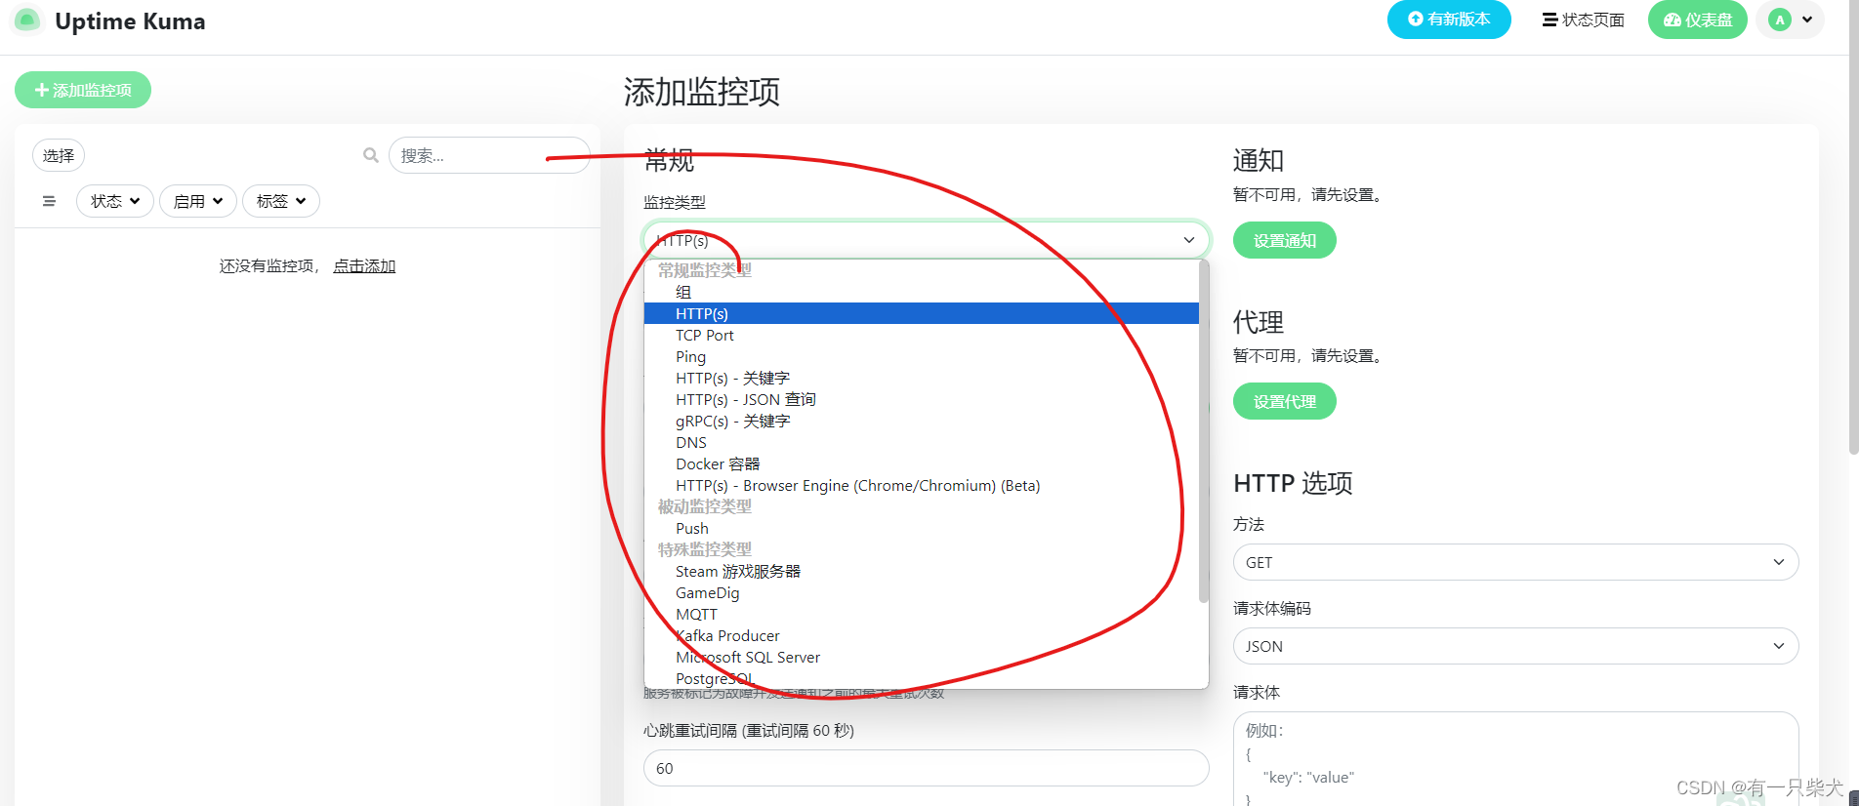Image resolution: width=1859 pixels, height=806 pixels.
Task: Click the monitor search input field
Action: click(489, 155)
